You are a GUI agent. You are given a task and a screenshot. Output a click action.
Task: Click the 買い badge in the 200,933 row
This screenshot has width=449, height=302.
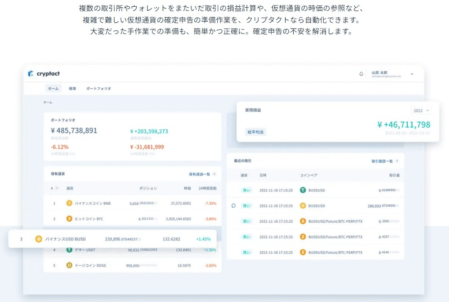[246, 206]
